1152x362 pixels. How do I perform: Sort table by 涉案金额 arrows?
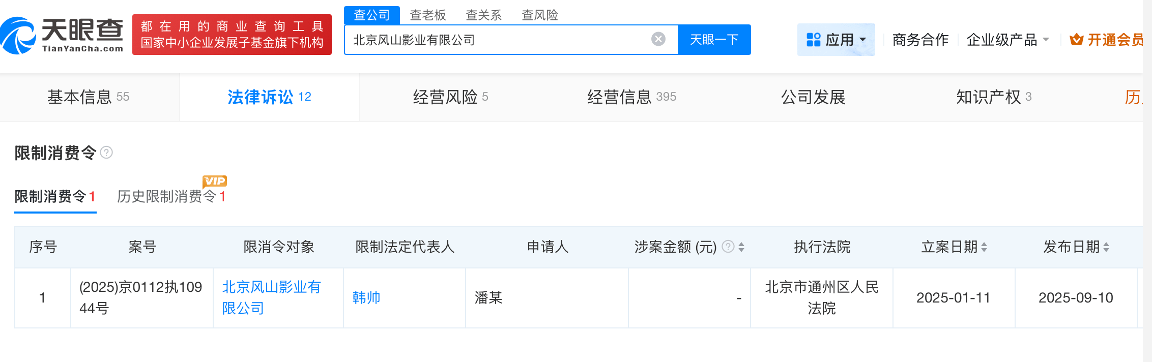741,247
